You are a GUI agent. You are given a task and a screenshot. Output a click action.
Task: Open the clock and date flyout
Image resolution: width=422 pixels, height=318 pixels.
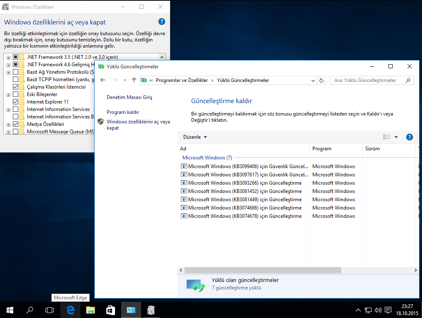pos(407,310)
